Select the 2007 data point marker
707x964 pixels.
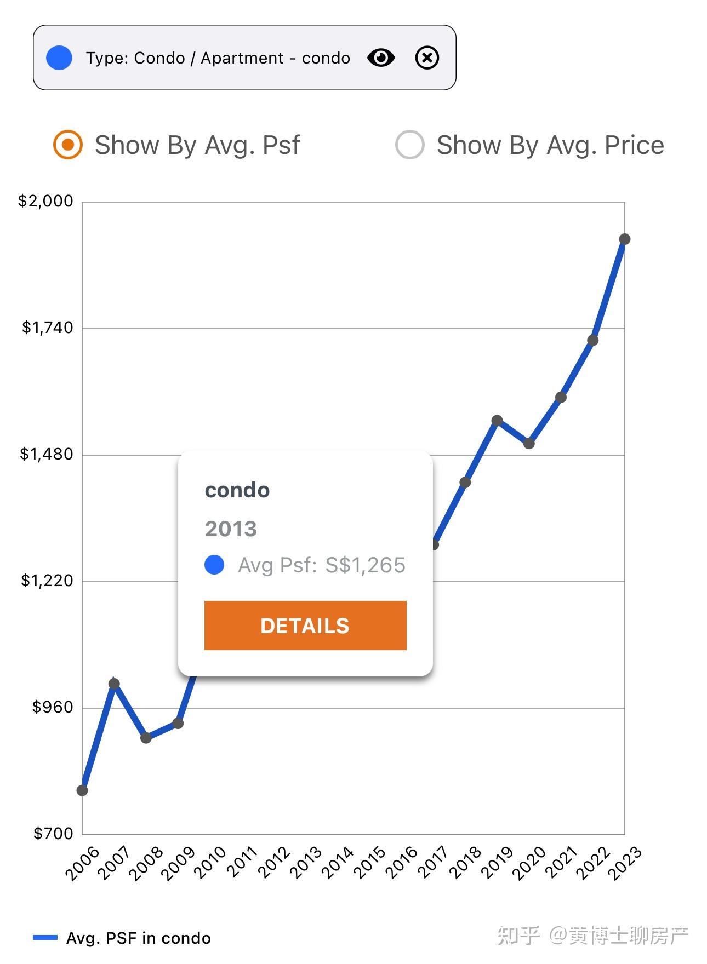pos(114,684)
